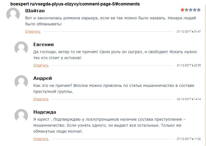Viewport: 206px width, 146px height.
Task: Select the author name Евгения
Action: click(43, 44)
